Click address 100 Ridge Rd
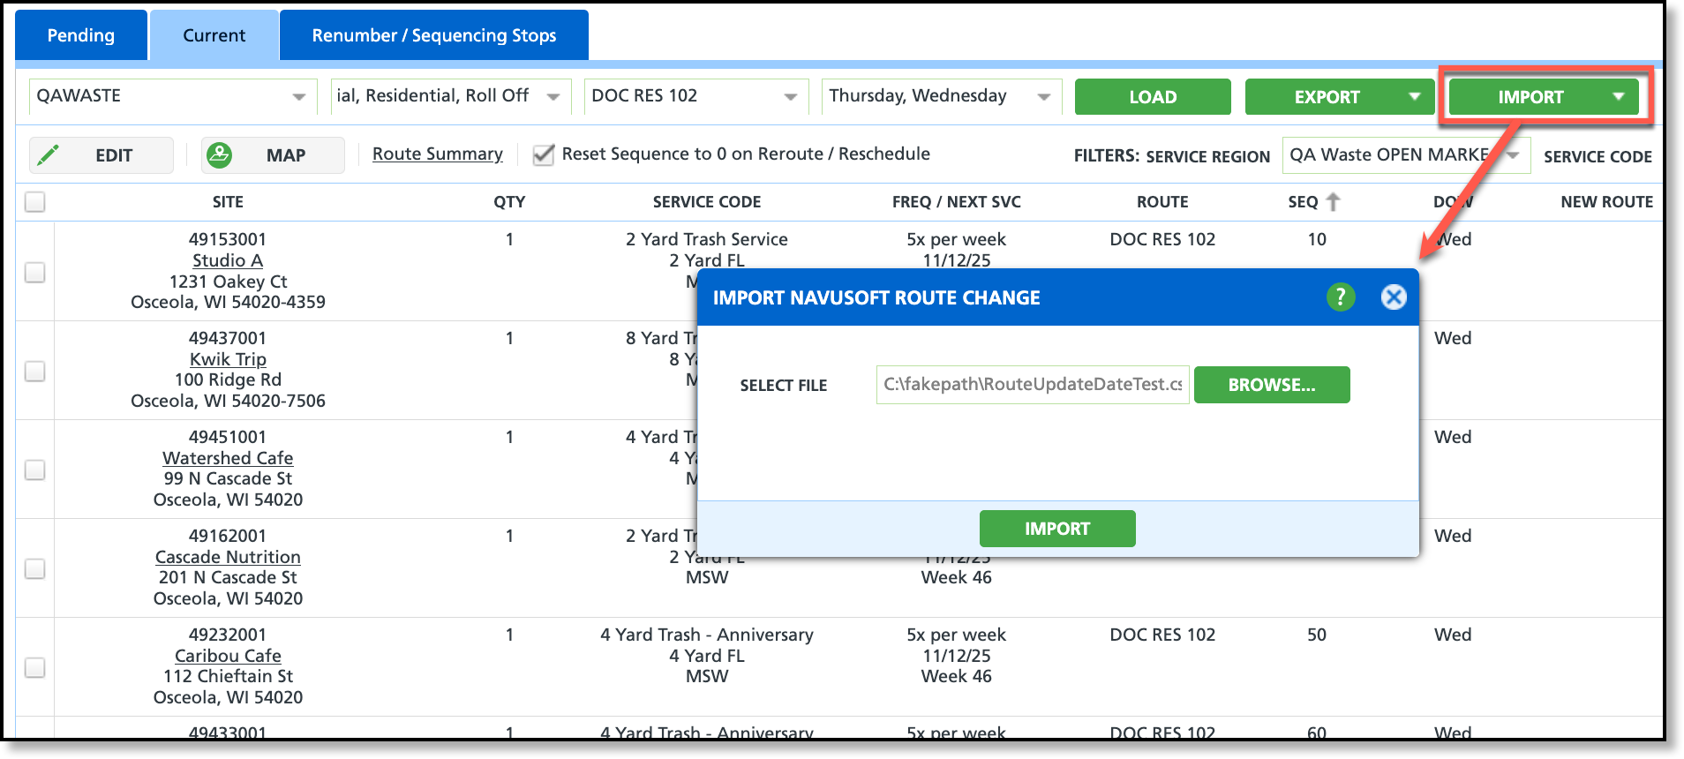Image resolution: width=1684 pixels, height=759 pixels. click(228, 379)
